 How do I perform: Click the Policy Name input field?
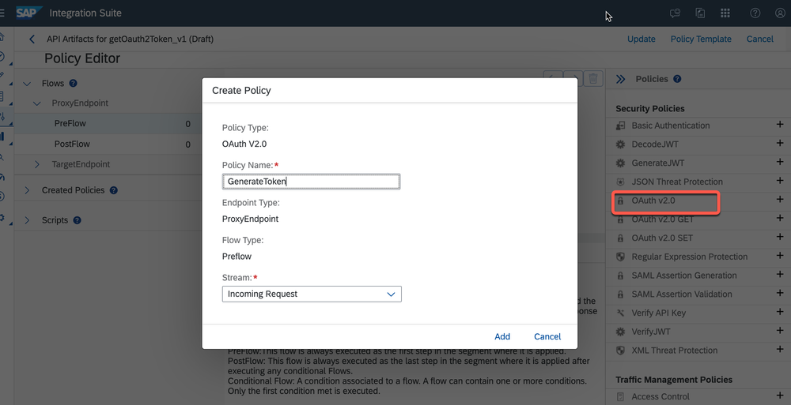point(312,182)
